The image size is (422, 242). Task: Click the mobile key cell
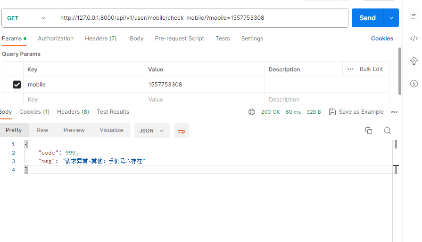[x=84, y=85]
